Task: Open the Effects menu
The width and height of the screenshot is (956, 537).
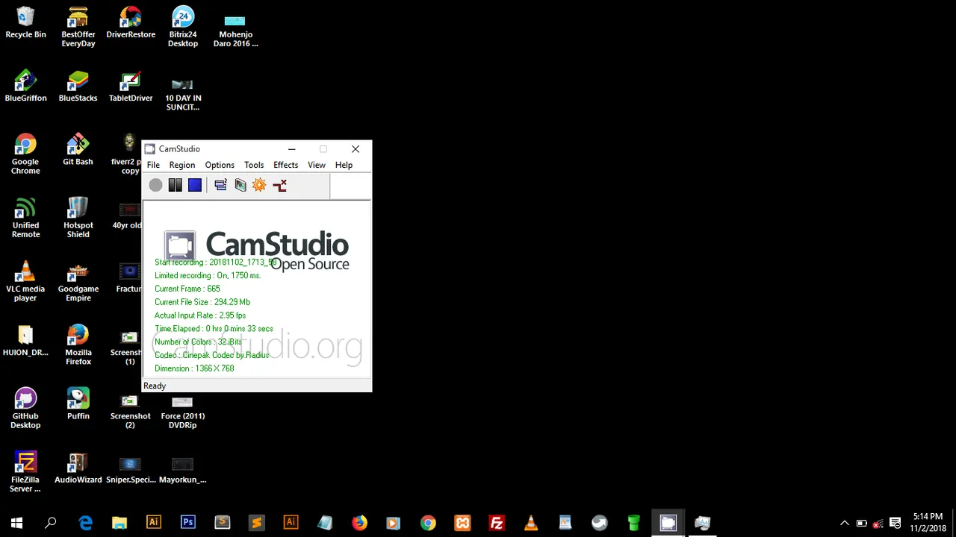Action: click(286, 165)
